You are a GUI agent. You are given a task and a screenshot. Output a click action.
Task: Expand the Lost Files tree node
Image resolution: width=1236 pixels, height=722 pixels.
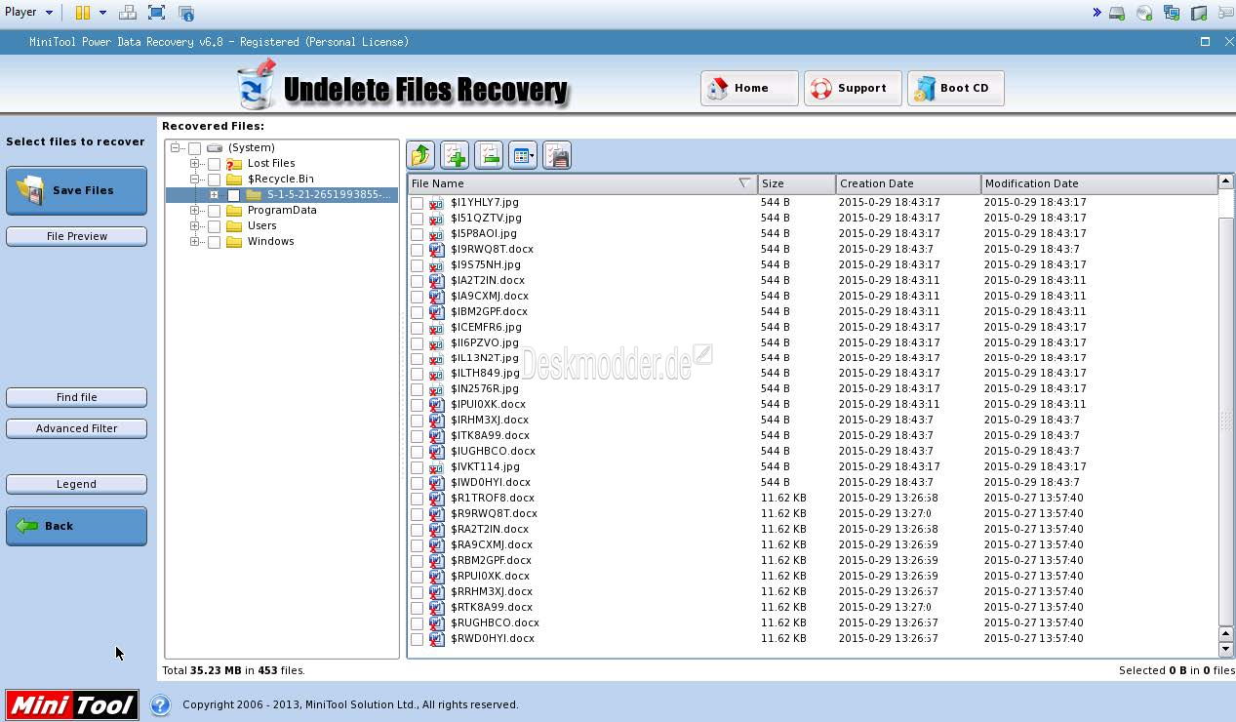(x=195, y=164)
